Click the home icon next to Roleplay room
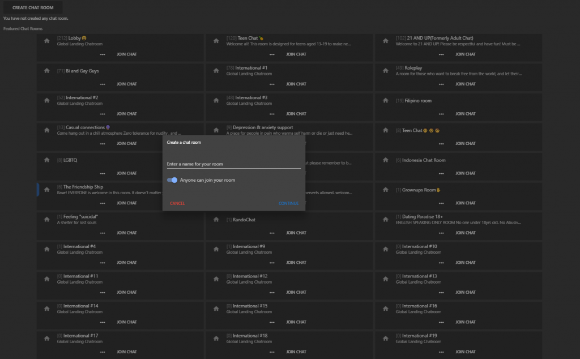Image resolution: width=580 pixels, height=359 pixels. click(x=386, y=71)
